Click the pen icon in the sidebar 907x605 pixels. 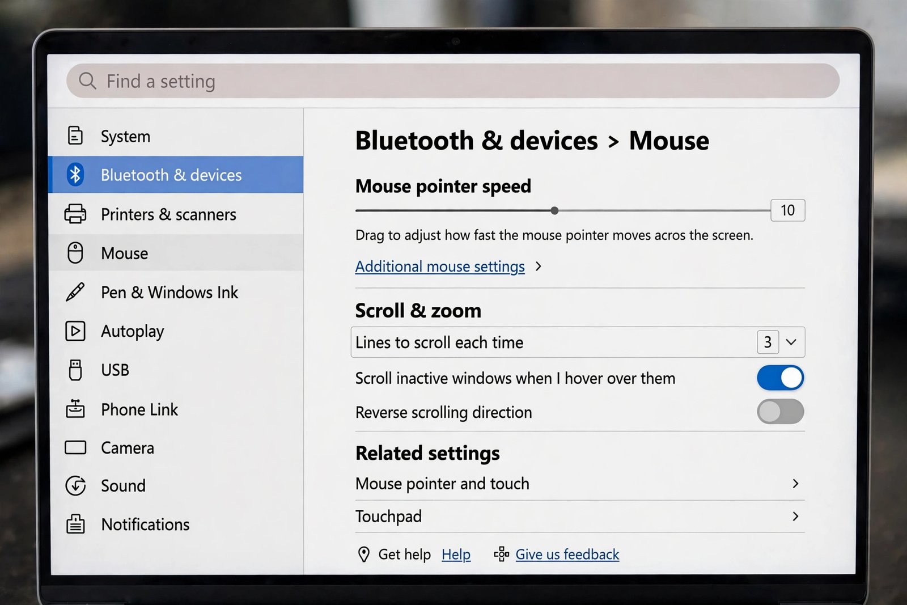75,292
